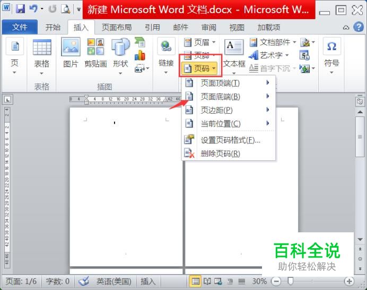Click zoom out minus button
This screenshot has width=367, height=290.
(276, 282)
